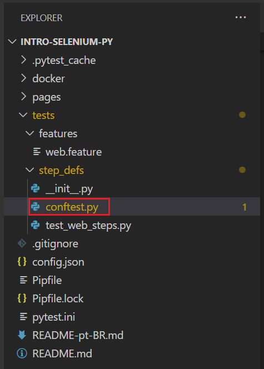264x369 pixels.
Task: Click the braces icon beside config.json
Action: 22,262
